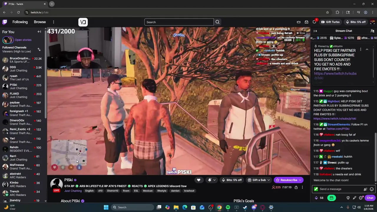Open pinned message options menu

click(361, 49)
